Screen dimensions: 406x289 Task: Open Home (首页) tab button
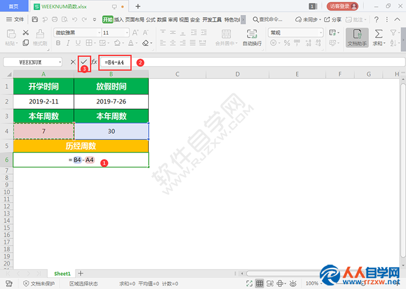(14, 6)
